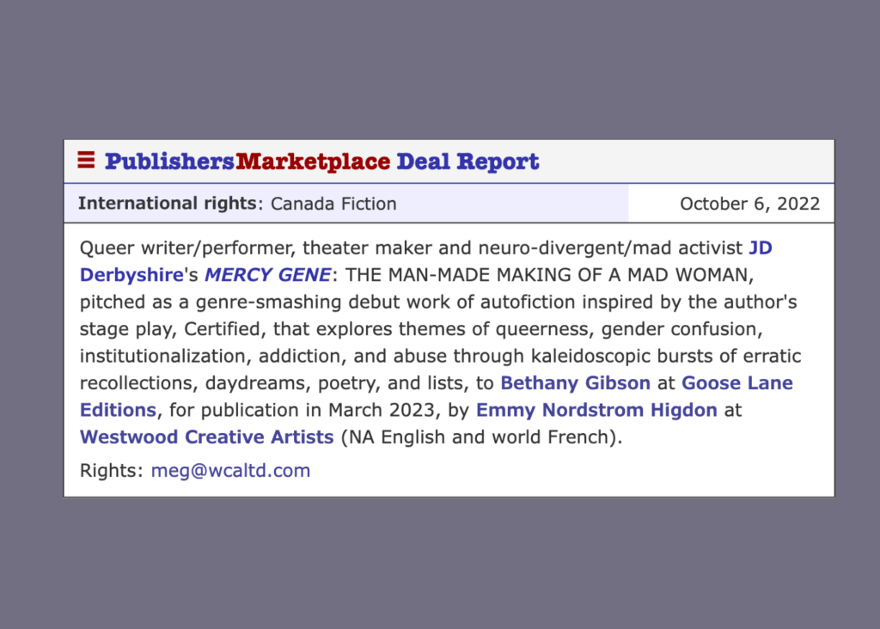
Task: Open the MERCY GENE title link
Action: click(x=266, y=275)
